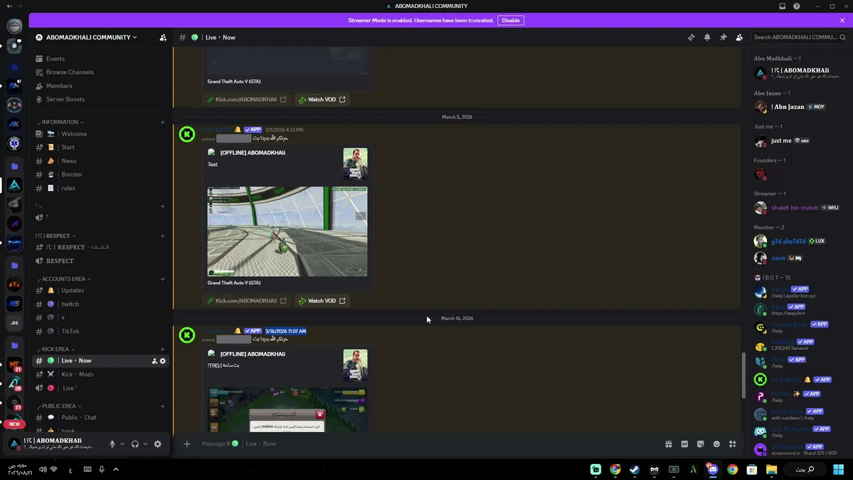This screenshot has height=480, width=853.
Task: Add channel to RESPECT category
Action: coord(163,235)
